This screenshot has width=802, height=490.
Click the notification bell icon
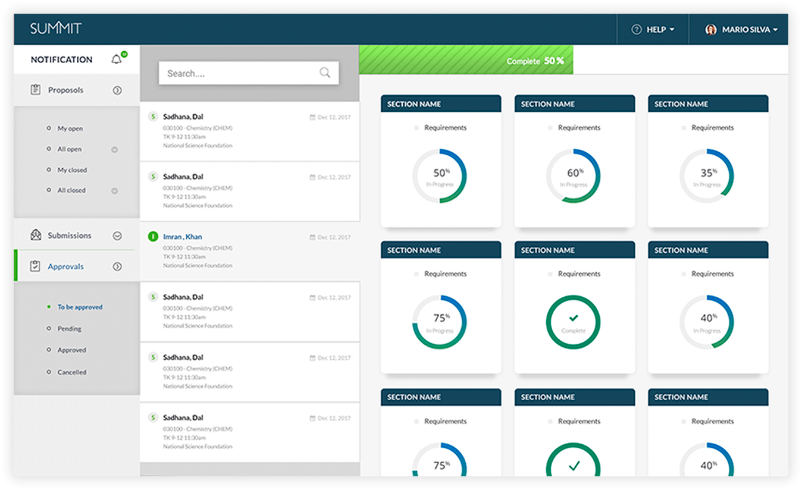pyautogui.click(x=116, y=59)
